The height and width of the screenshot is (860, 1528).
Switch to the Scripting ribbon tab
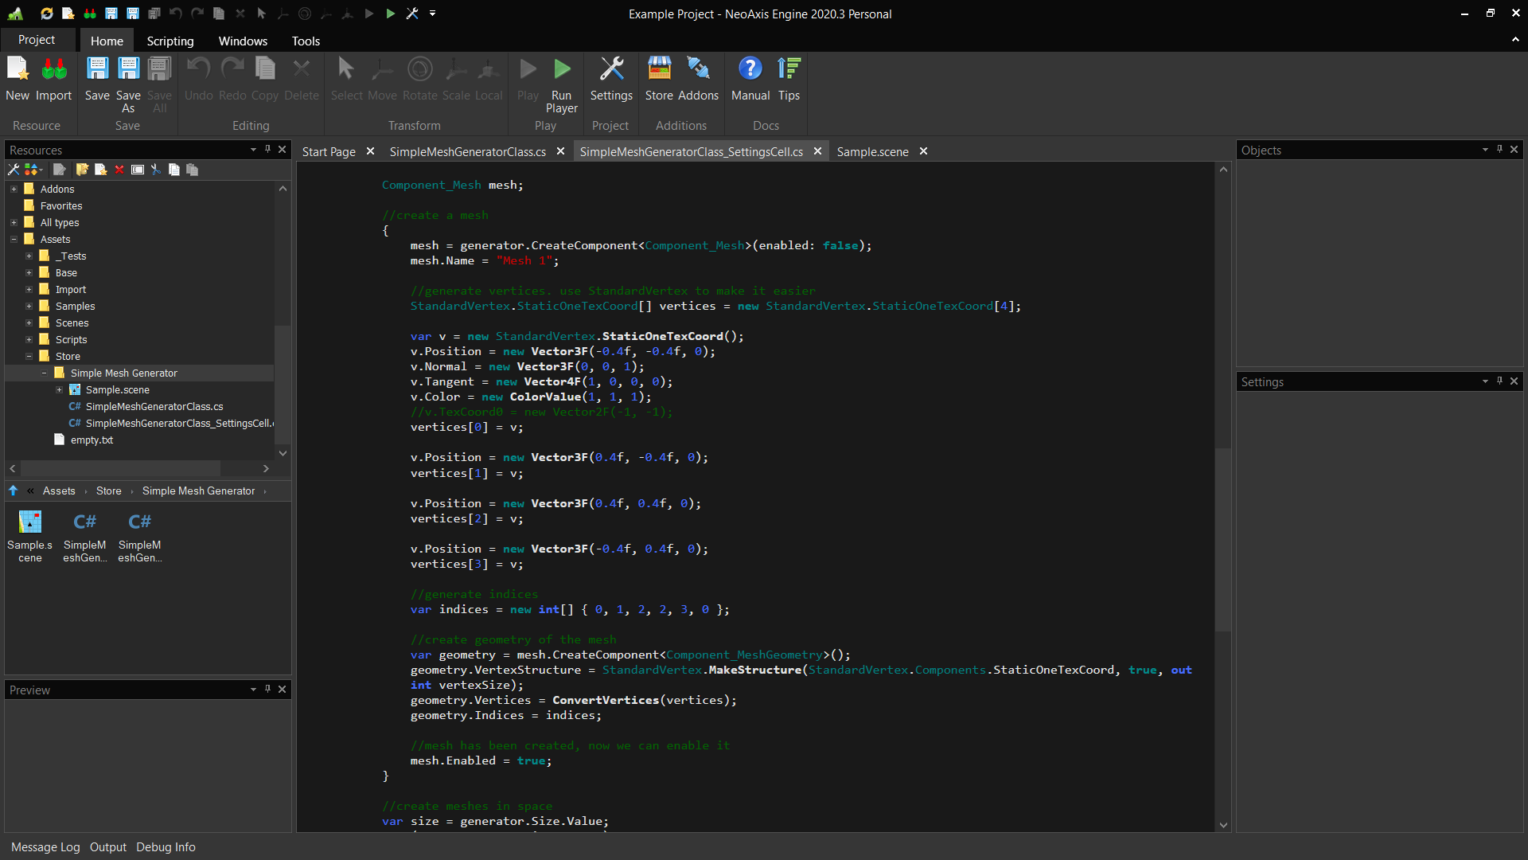click(170, 41)
